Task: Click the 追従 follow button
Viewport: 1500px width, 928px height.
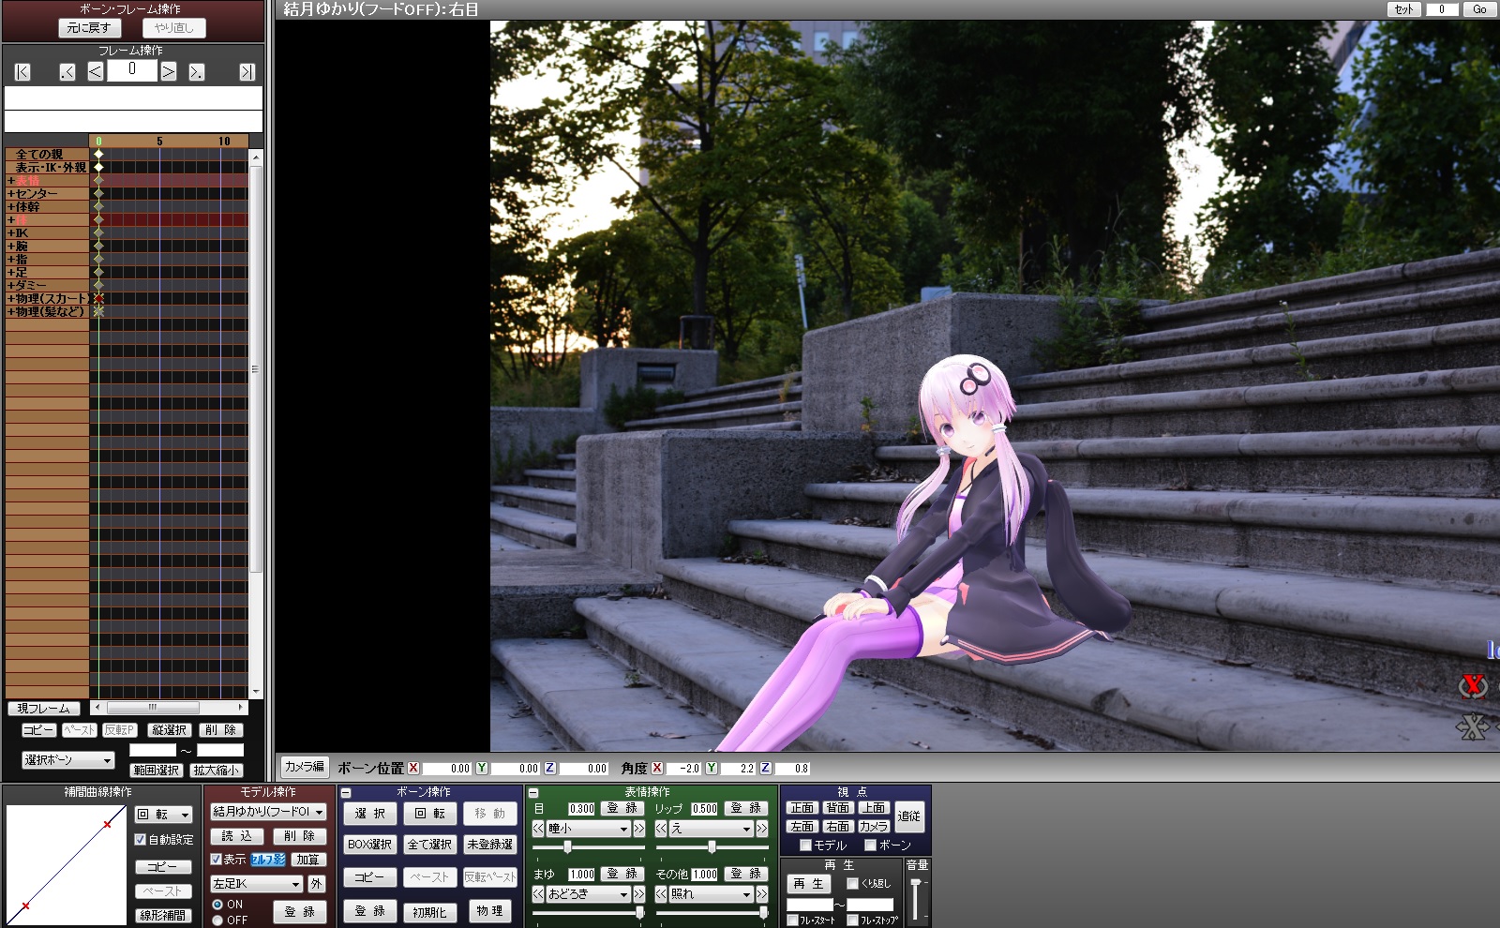Action: pyautogui.click(x=908, y=816)
